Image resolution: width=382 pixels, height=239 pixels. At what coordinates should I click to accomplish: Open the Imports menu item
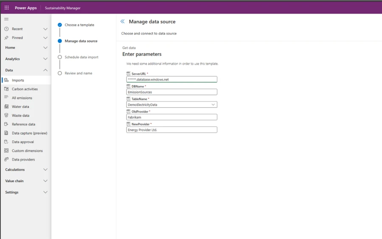(18, 80)
